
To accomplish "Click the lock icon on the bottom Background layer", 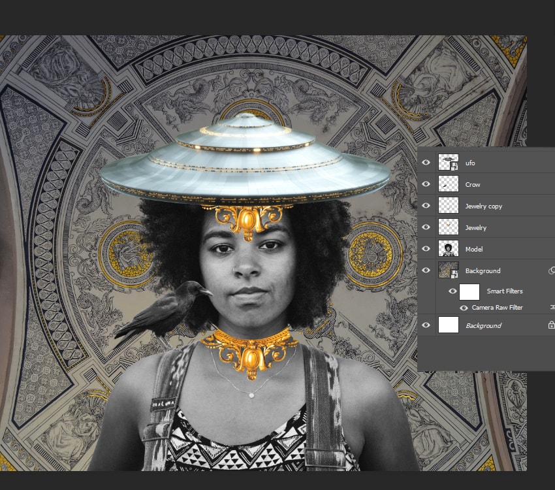I will [x=551, y=325].
